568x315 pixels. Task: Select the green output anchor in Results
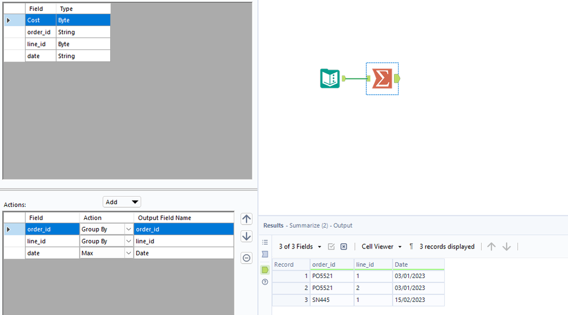point(265,270)
